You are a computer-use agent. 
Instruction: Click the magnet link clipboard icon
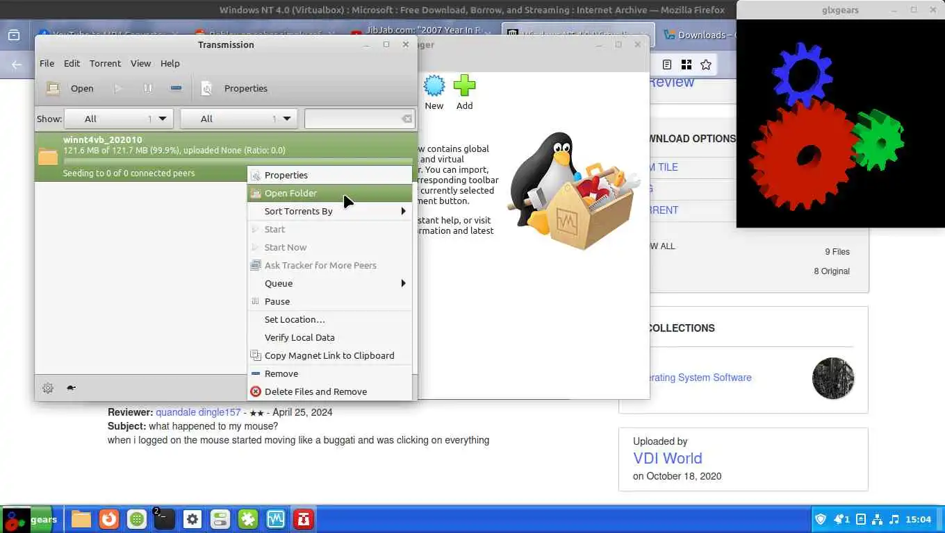click(x=256, y=355)
